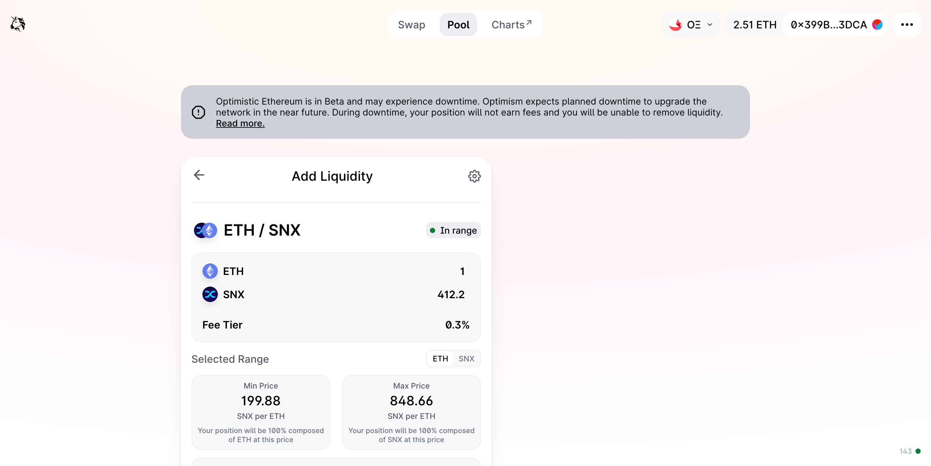Viewport: 931px width, 466px height.
Task: Toggle the price display to SNX
Action: pos(466,359)
